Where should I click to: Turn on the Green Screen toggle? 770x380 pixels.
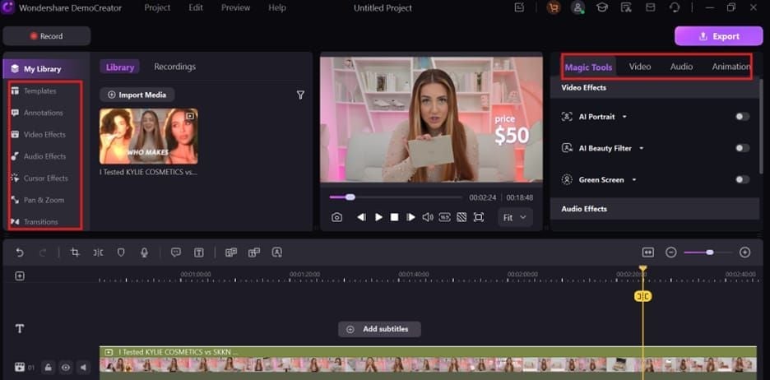pyautogui.click(x=743, y=179)
